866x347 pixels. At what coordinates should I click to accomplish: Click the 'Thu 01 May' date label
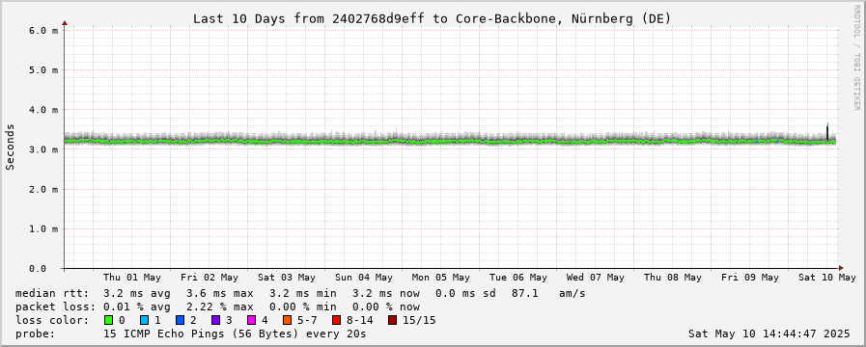pos(132,278)
